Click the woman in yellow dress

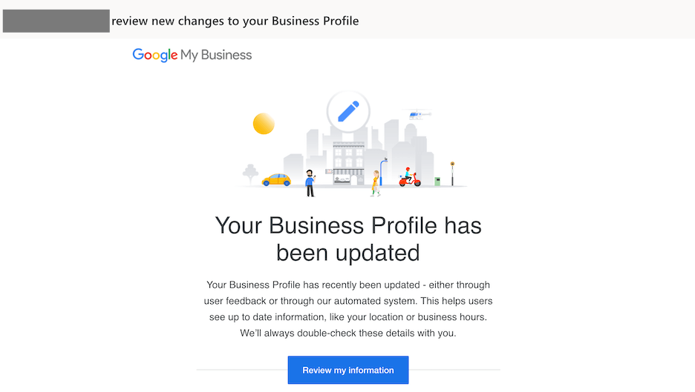click(x=376, y=183)
